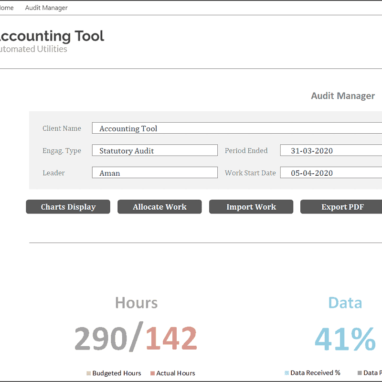
Task: Select the Data chart title
Action: tap(345, 303)
